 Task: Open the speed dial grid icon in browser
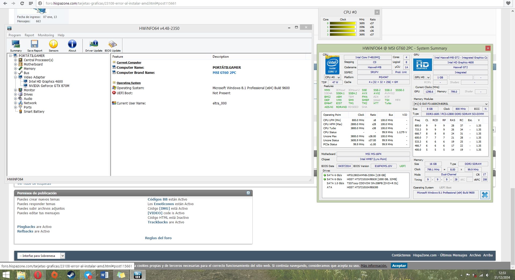31,3
